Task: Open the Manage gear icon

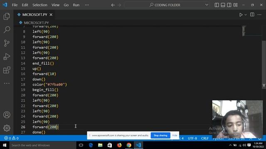Action: (7, 128)
